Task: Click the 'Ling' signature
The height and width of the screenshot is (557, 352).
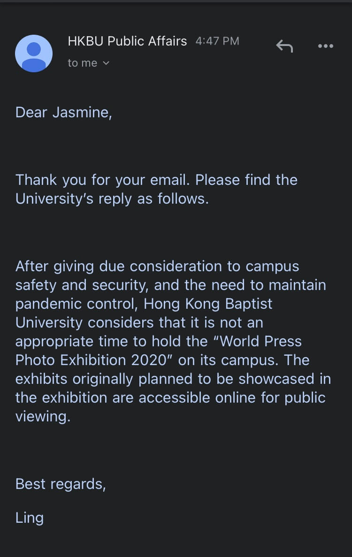Action: coord(30,518)
